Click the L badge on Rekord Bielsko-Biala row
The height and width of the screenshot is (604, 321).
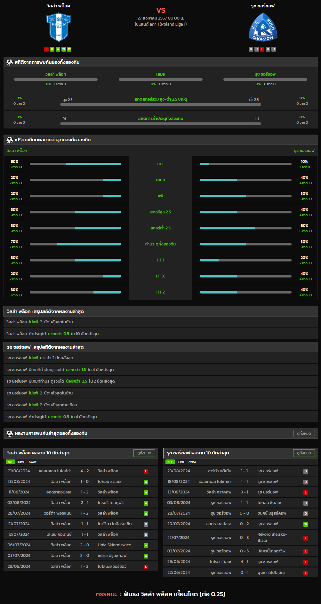306,538
